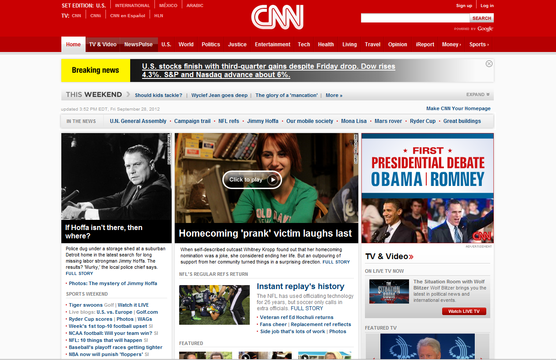Open the Health section
This screenshot has height=360, width=556.
click(326, 45)
